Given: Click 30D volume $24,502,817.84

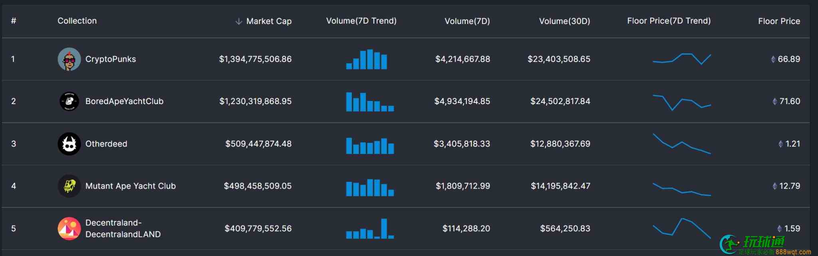Looking at the screenshot, I should tap(560, 101).
